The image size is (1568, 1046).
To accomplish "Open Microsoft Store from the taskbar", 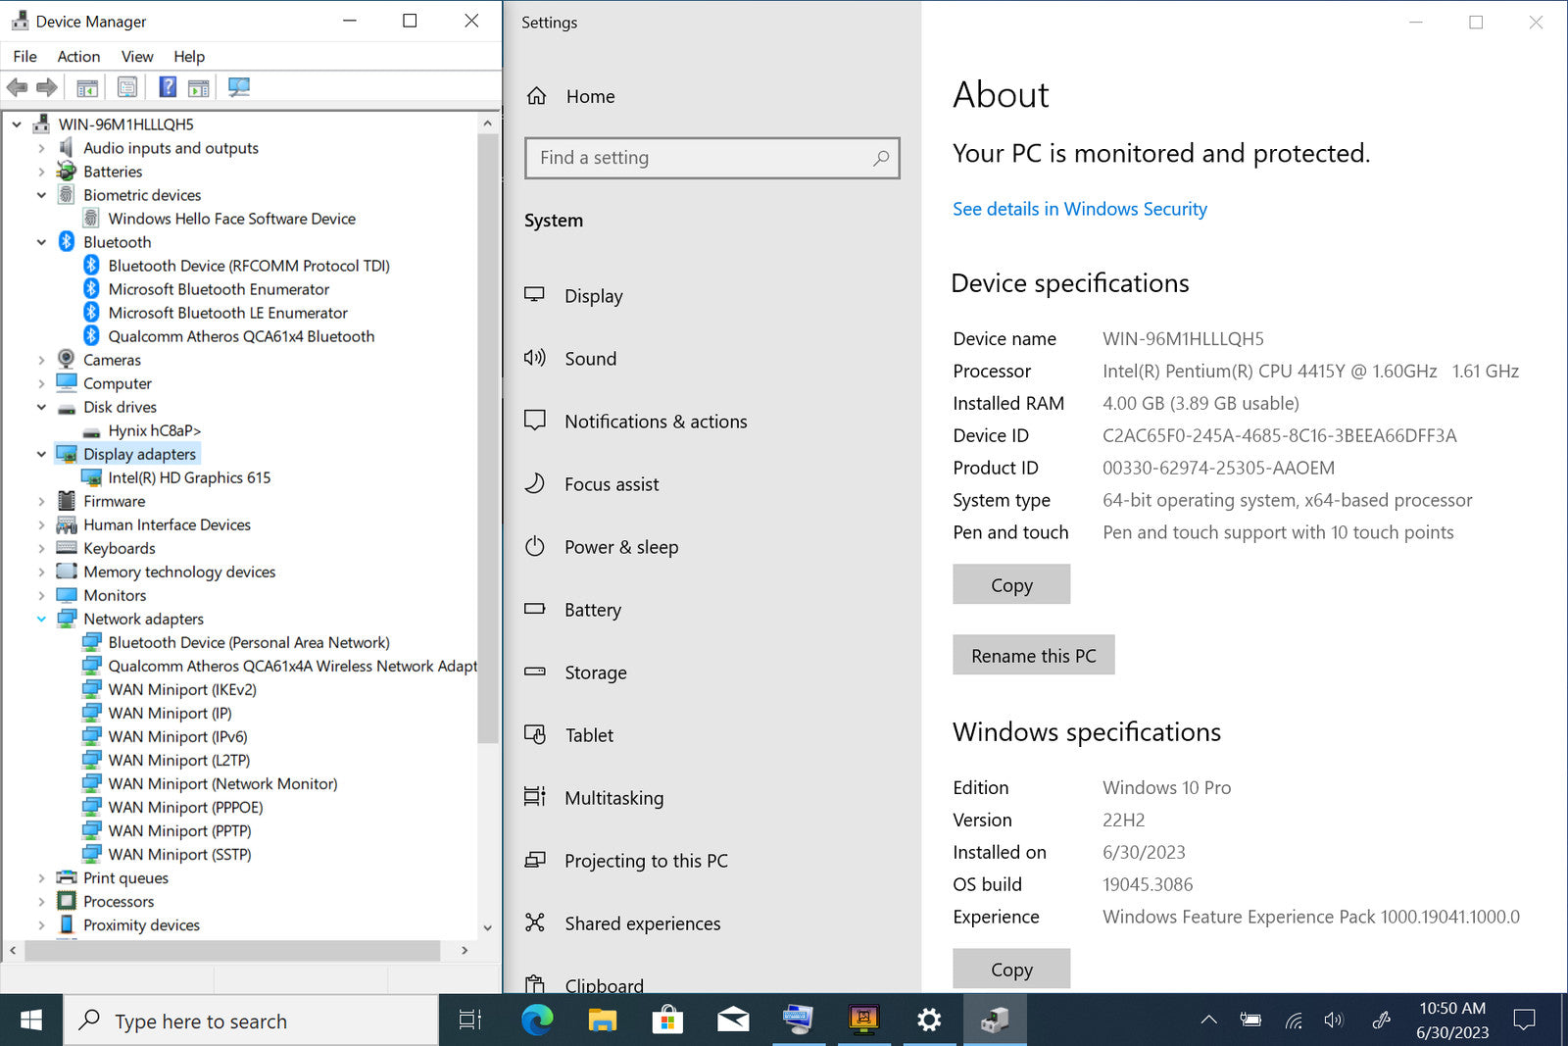I will 667,1021.
